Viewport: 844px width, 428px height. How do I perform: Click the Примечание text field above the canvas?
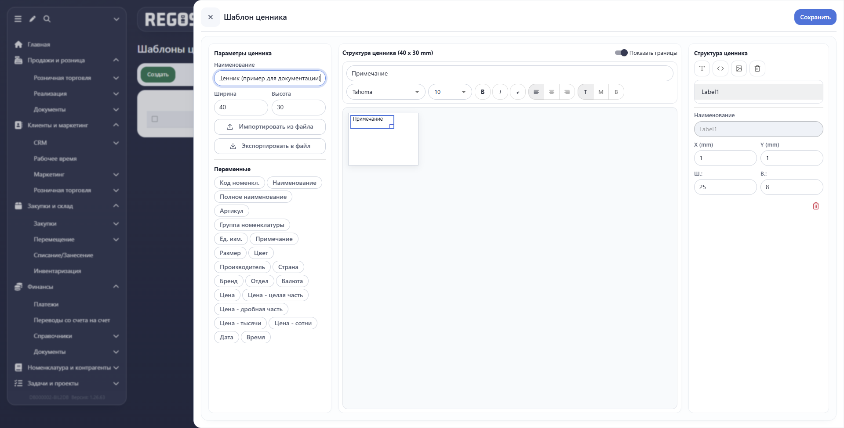pyautogui.click(x=510, y=73)
